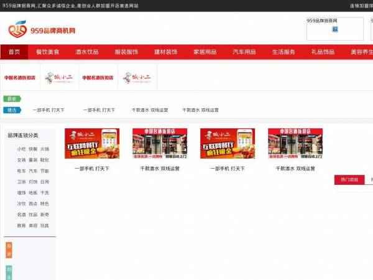Select the 饮品 category link

point(33,215)
